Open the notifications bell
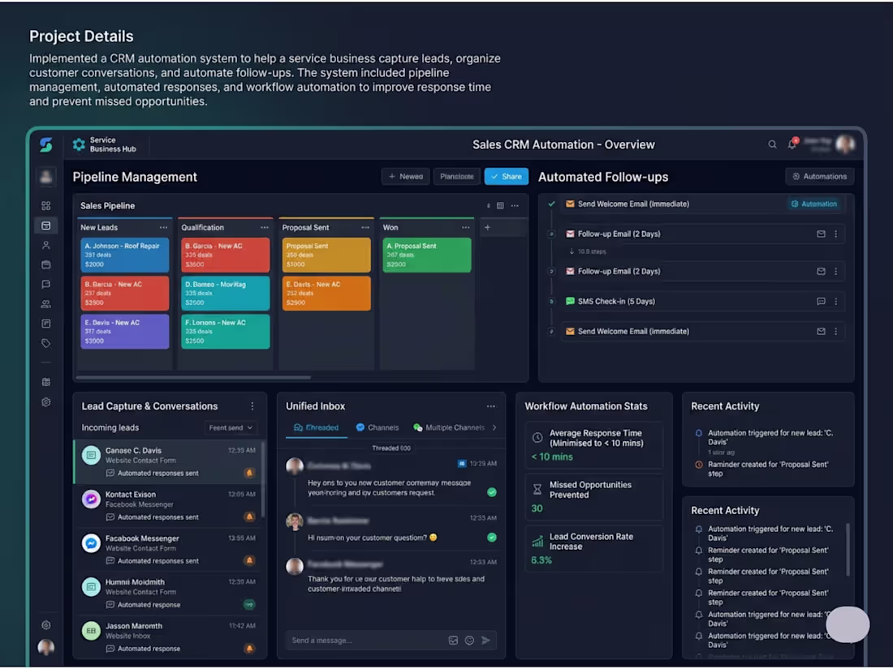The image size is (893, 669). click(x=792, y=144)
